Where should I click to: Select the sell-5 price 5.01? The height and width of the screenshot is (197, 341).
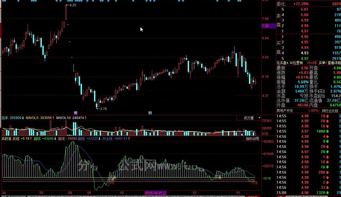tap(304, 10)
